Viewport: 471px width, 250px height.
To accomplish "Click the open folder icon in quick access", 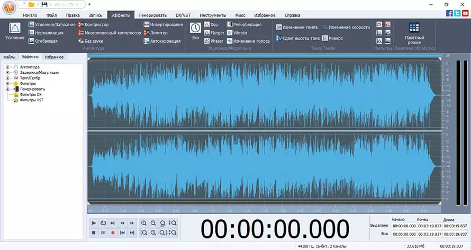I will coord(31,5).
